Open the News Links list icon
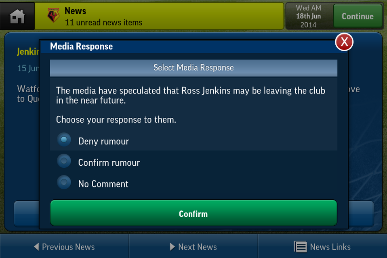This screenshot has width=387, height=258. click(x=301, y=246)
